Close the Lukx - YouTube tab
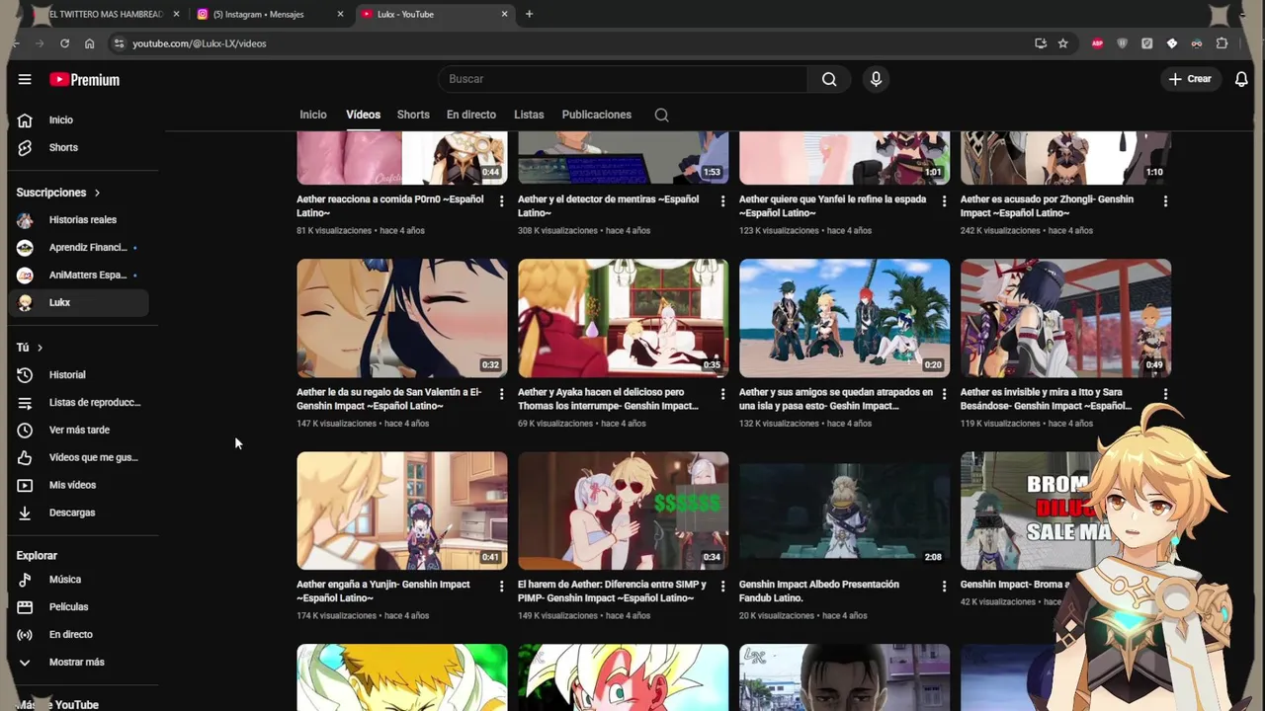 pyautogui.click(x=504, y=14)
